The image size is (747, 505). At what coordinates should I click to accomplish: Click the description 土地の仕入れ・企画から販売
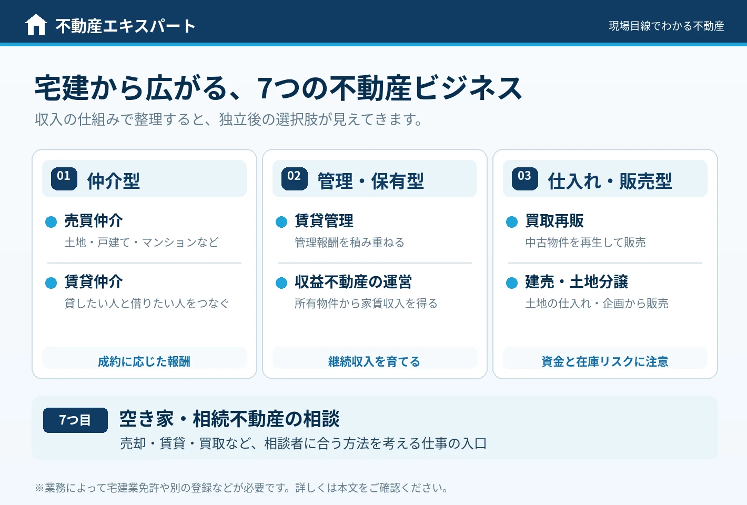597,304
